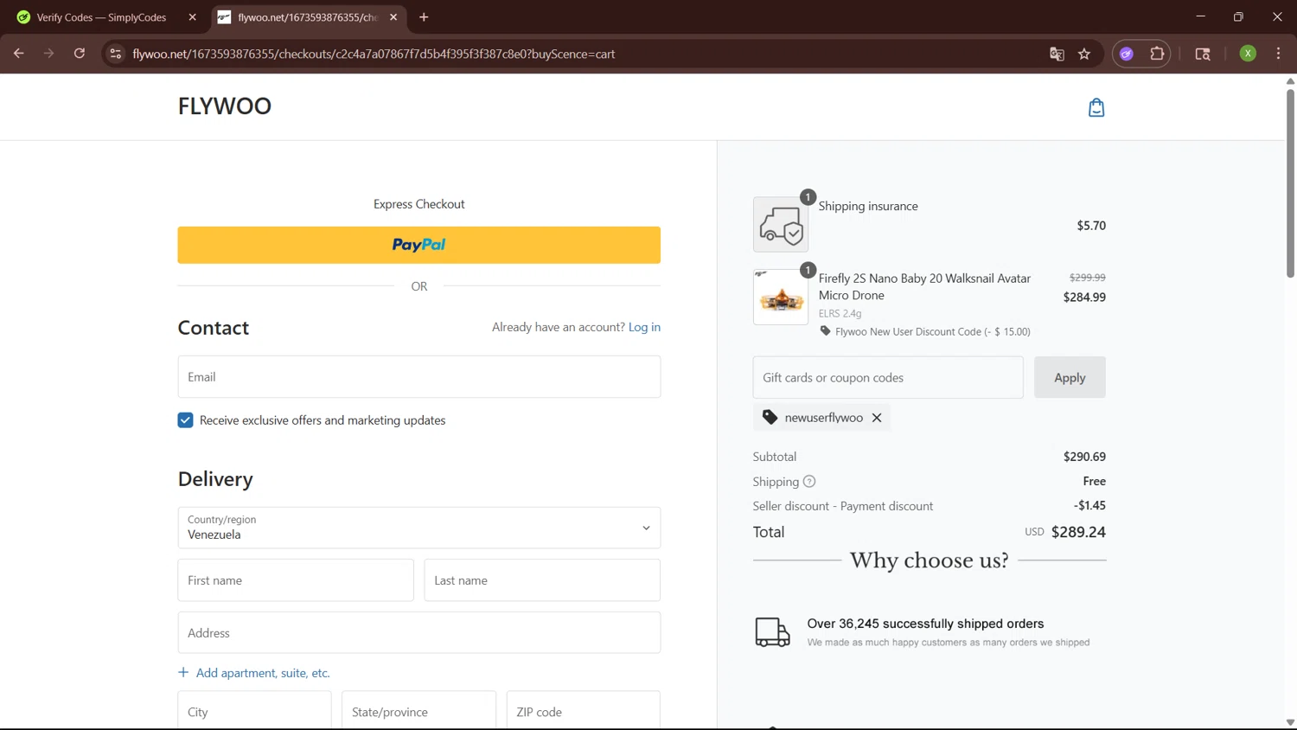Focus the Gift cards or coupon codes field
This screenshot has width=1297, height=730.
(x=888, y=377)
